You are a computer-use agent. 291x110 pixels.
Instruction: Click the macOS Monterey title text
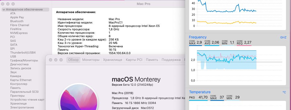tap(136, 79)
